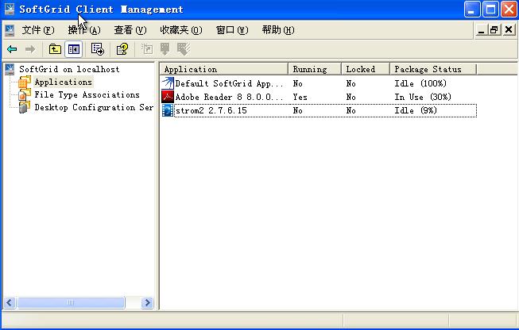The image size is (519, 330).
Task: Go back using the toolbar Back arrow
Action: [x=12, y=49]
